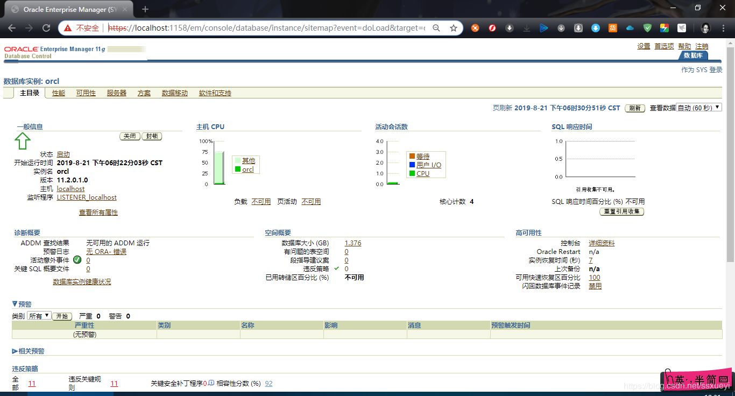735x396 pixels.
Task: Open the 类别 所有 dropdown in alerts
Action: [x=39, y=316]
